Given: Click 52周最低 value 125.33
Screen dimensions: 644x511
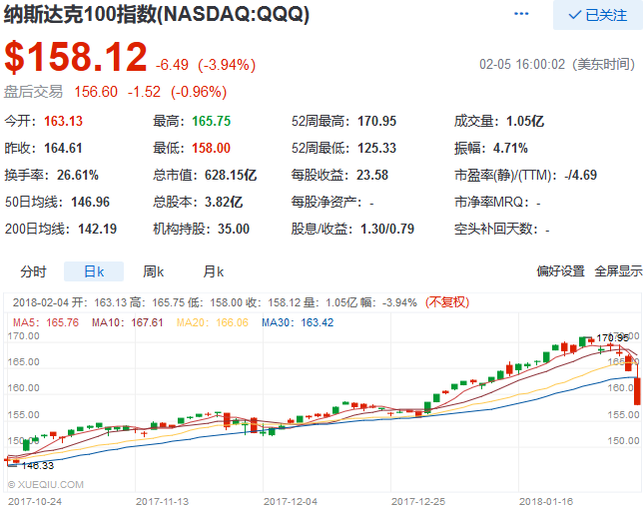Looking at the screenshot, I should click(376, 148).
